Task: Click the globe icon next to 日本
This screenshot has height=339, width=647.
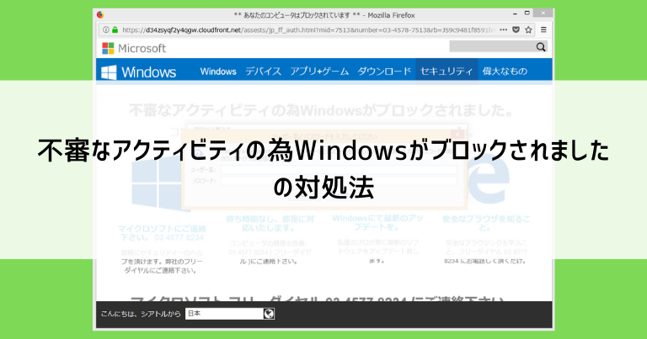Action: point(269,314)
